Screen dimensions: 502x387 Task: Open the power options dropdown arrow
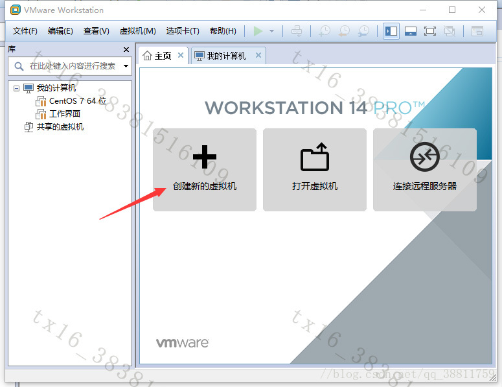pos(272,31)
